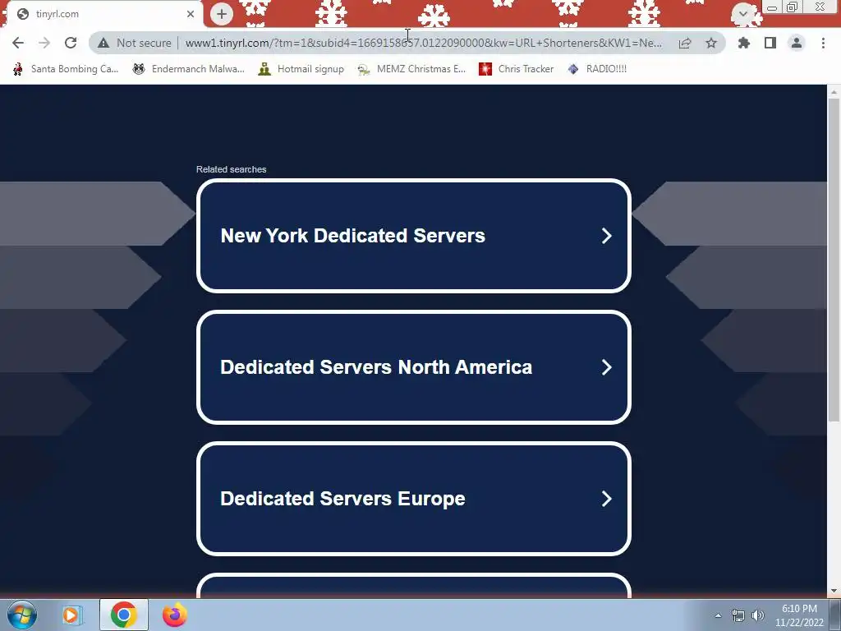Viewport: 841px width, 631px height.
Task: Go back with the browser back arrow
Action: click(18, 43)
